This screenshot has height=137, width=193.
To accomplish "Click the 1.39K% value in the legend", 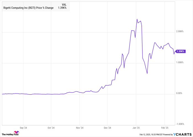I will pos(63,8).
